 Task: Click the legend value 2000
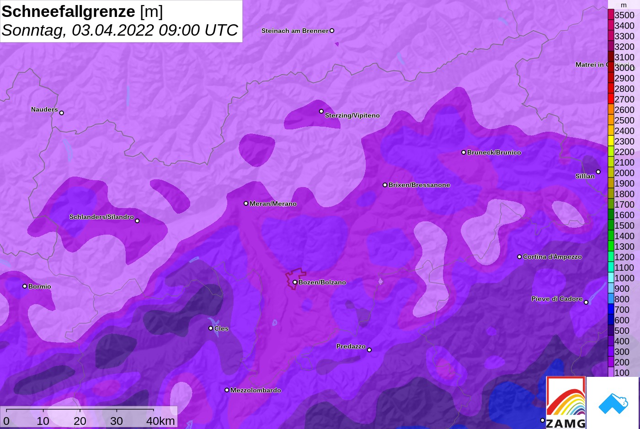(x=624, y=173)
